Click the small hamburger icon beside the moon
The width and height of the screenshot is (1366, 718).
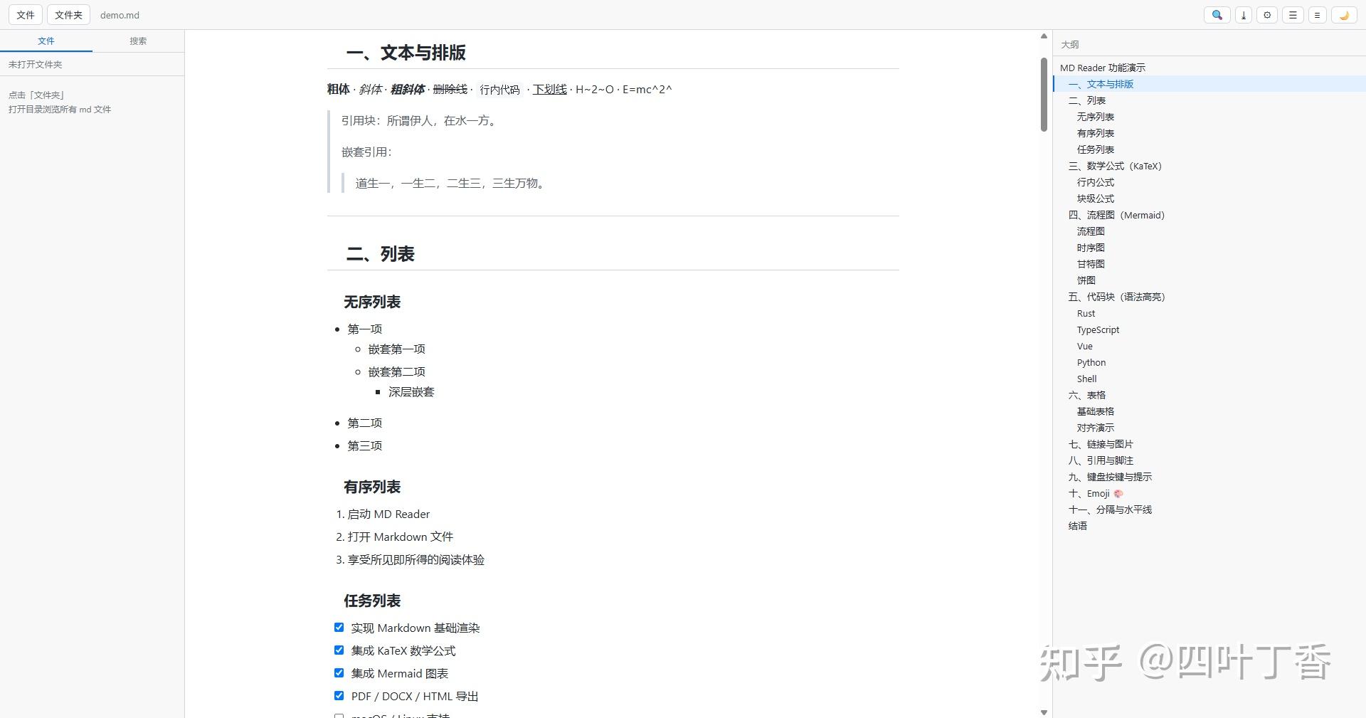1318,15
